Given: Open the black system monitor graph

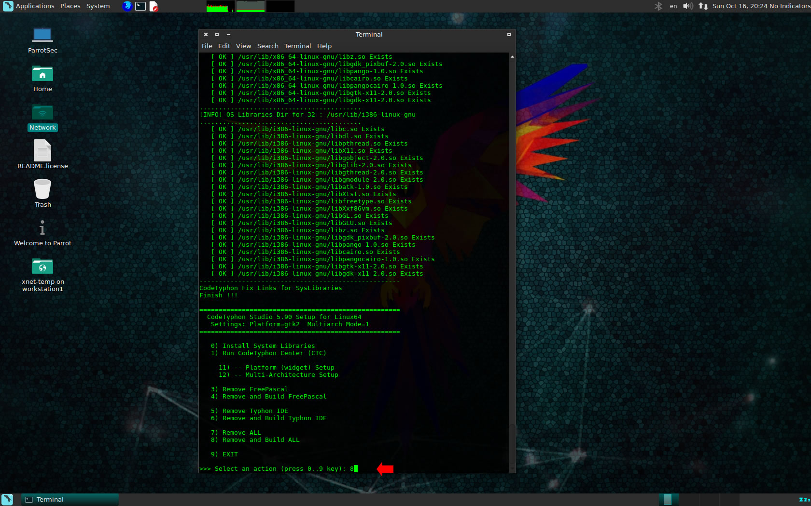Looking at the screenshot, I should click(280, 6).
